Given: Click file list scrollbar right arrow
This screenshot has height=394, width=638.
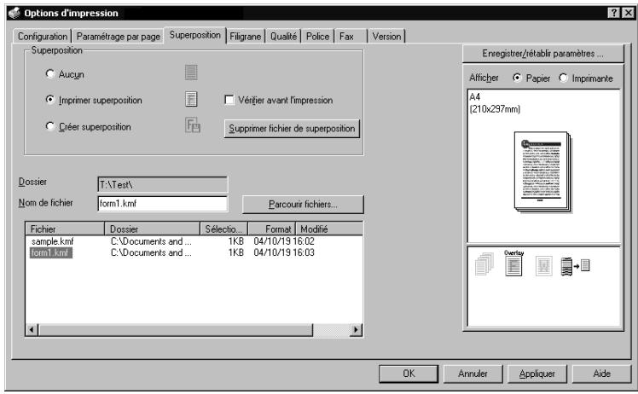Looking at the screenshot, I should [x=356, y=330].
